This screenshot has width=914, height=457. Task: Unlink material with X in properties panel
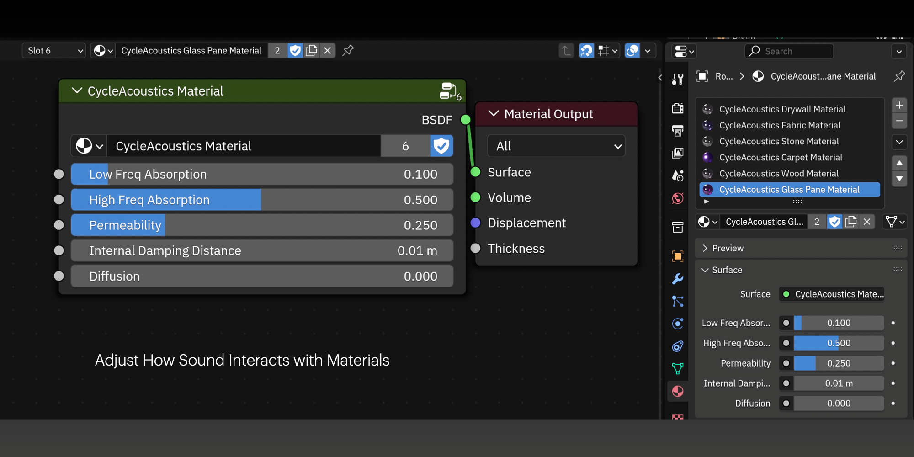(x=867, y=222)
